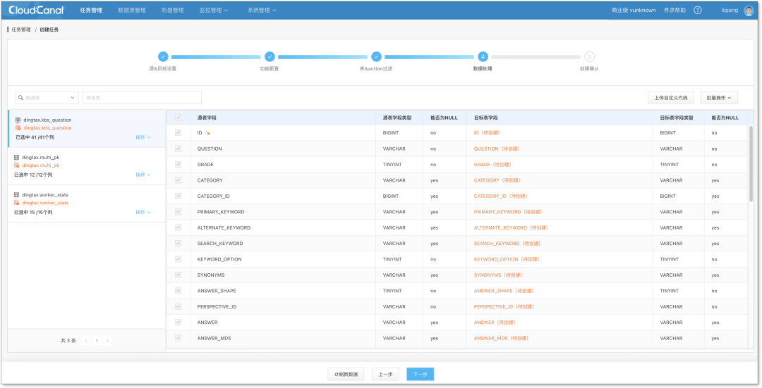This screenshot has height=388, width=762.
Task: Open the 系统管理 dropdown menu
Action: point(262,10)
